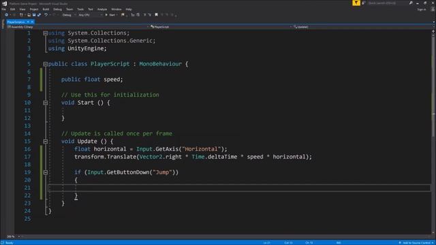This screenshot has height=245, width=436.
Task: Click the New Project toolbar icon
Action: tap(21, 15)
